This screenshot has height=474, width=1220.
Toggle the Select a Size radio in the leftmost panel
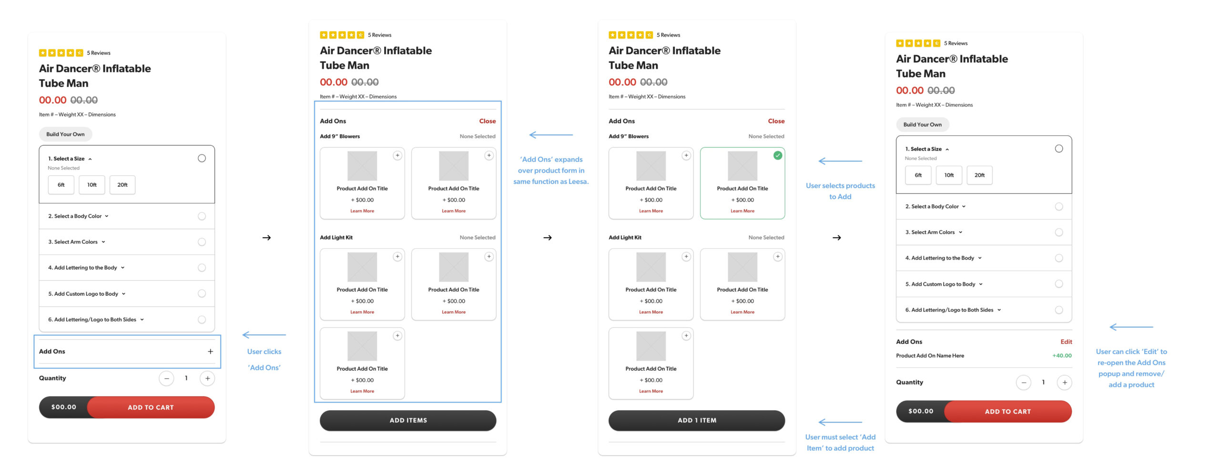tap(202, 158)
